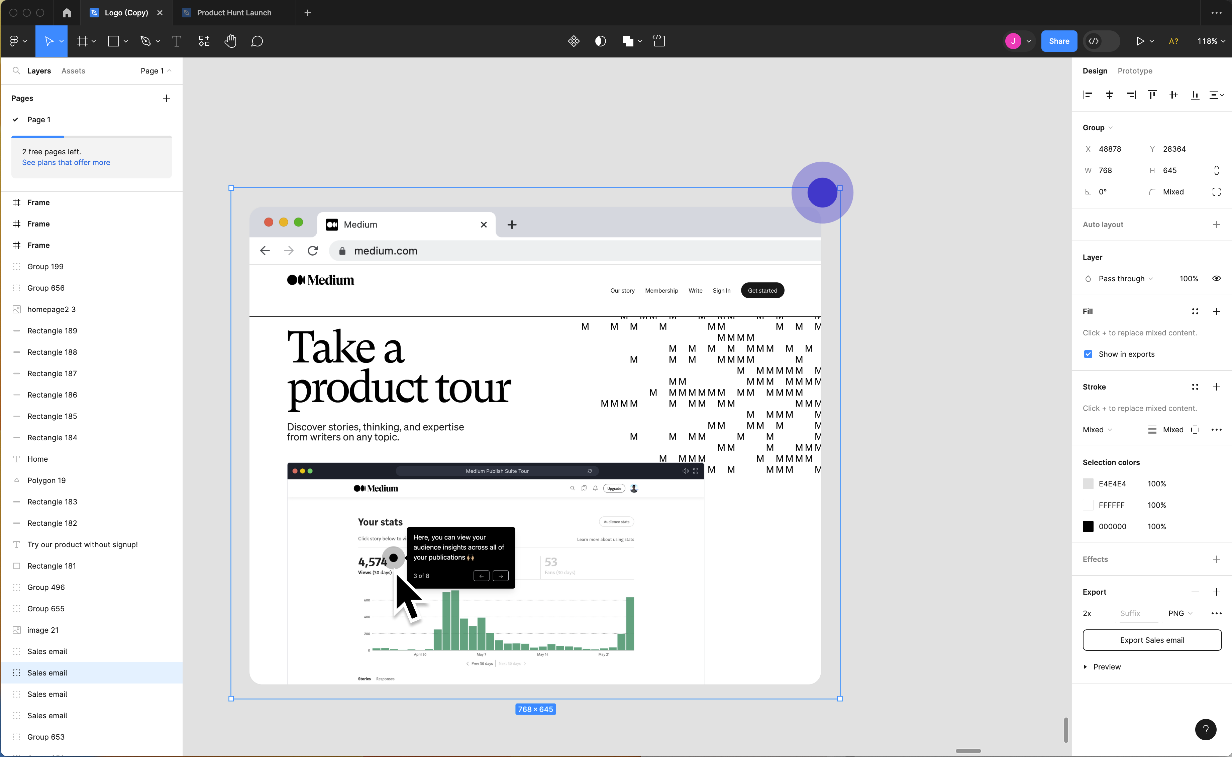Click the Create component icon
Viewport: 1232px width, 757px height.
click(574, 41)
